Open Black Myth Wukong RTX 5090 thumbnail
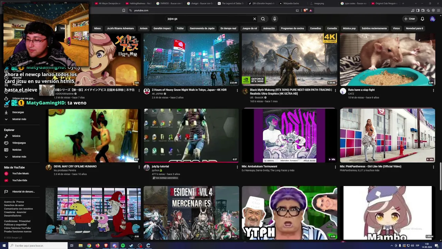 (x=289, y=59)
